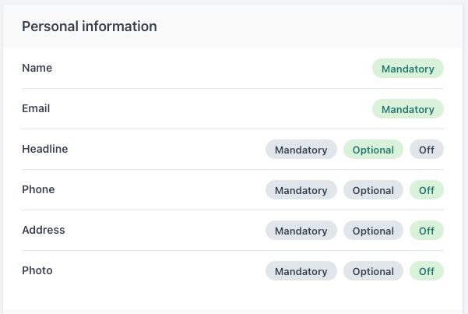This screenshot has width=468, height=314.
Task: Turn Headline field Off
Action: tap(427, 150)
